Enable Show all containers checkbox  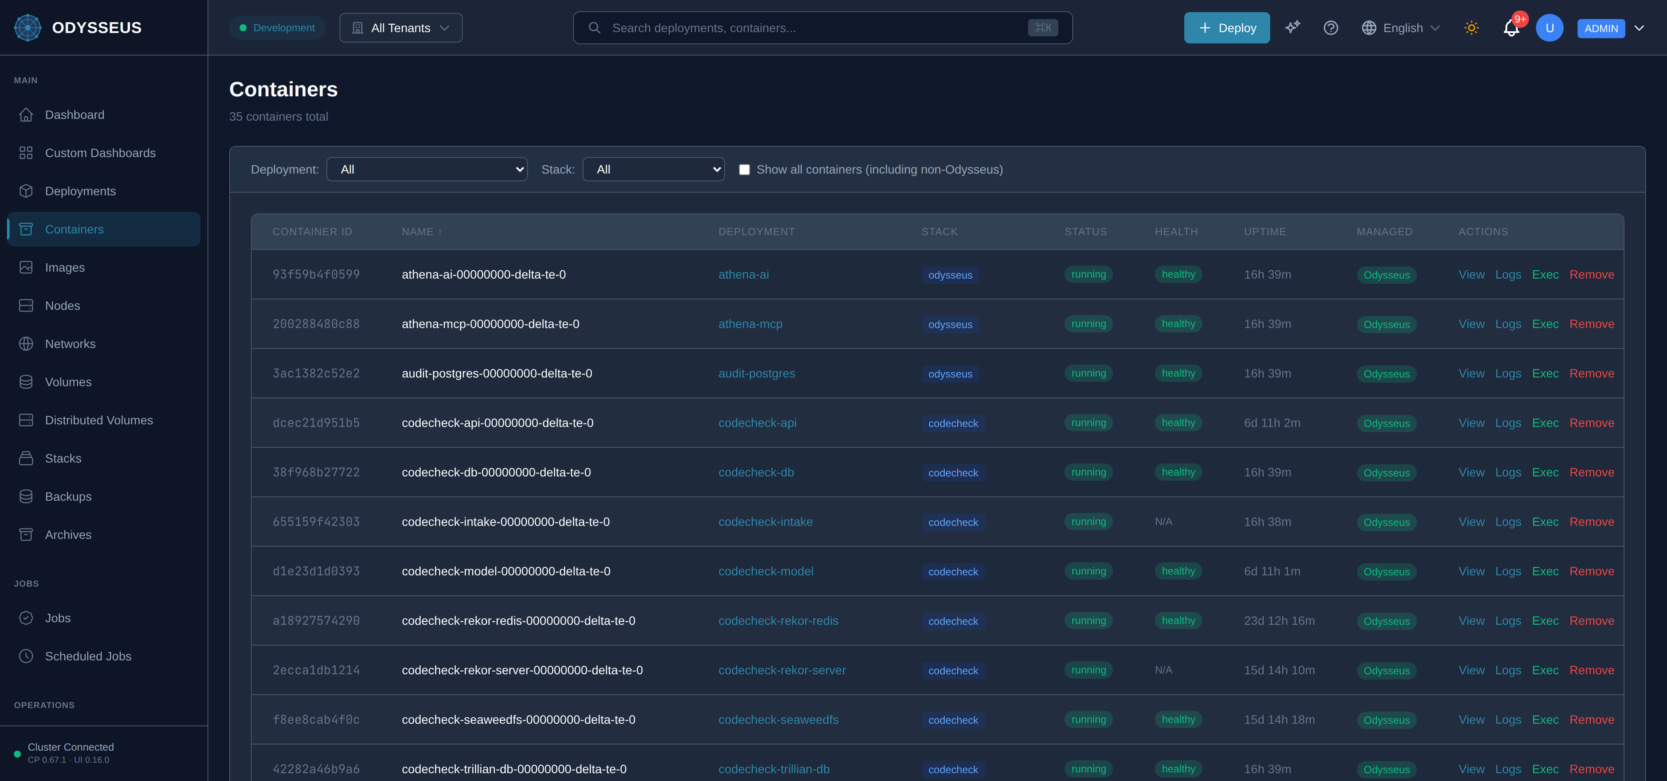744,169
